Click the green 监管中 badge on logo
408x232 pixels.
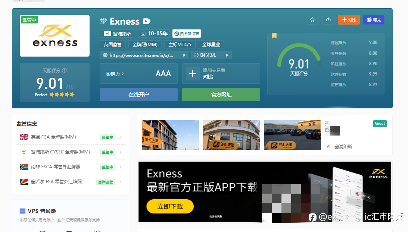(x=29, y=20)
